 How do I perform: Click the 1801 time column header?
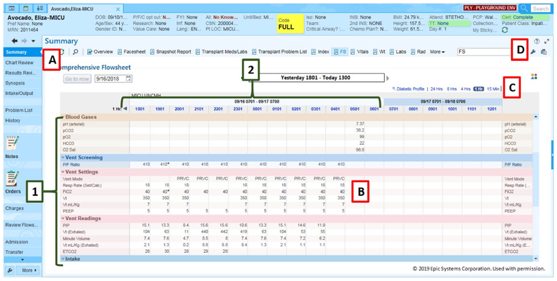[140, 109]
